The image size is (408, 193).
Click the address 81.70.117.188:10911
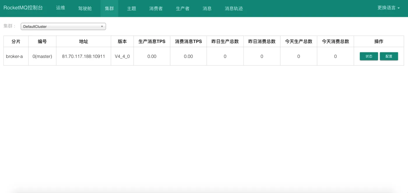[84, 56]
